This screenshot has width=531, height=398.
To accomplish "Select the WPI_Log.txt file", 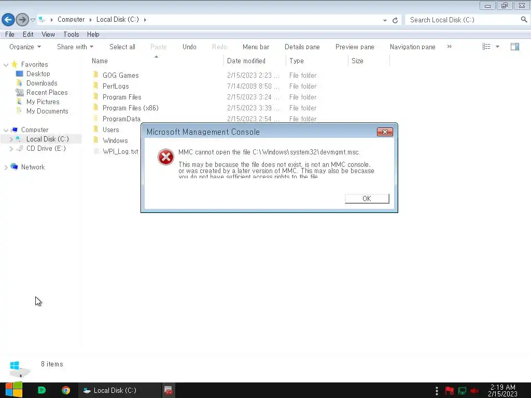I will click(x=120, y=151).
